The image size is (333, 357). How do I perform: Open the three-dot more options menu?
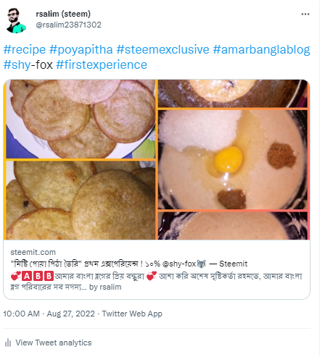[305, 14]
